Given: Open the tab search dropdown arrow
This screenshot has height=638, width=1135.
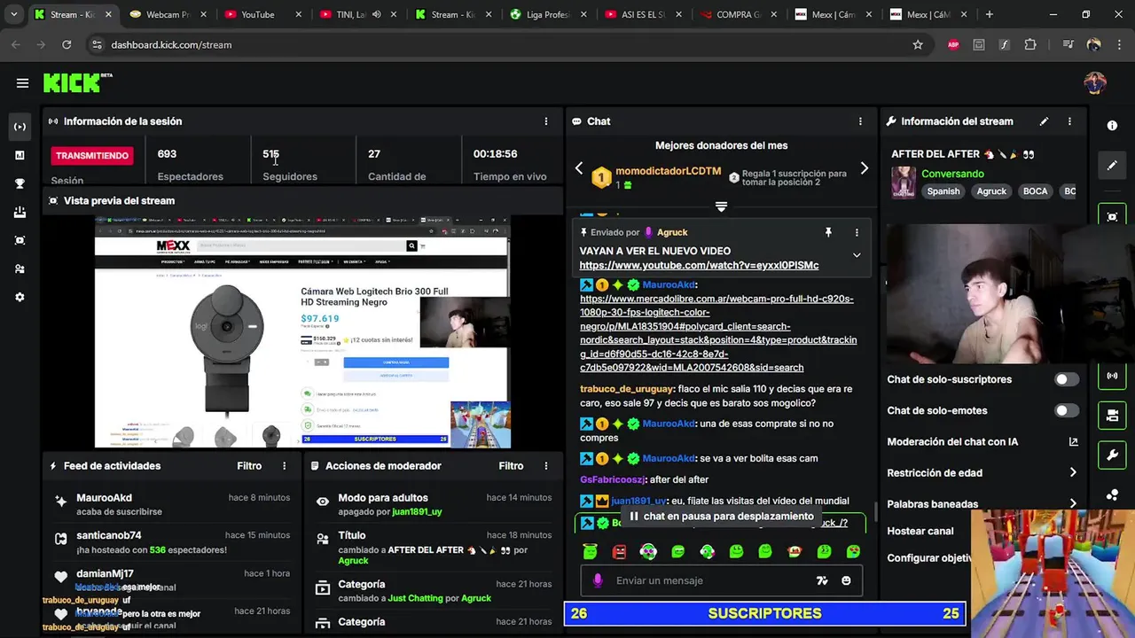Looking at the screenshot, I should pyautogui.click(x=13, y=14).
